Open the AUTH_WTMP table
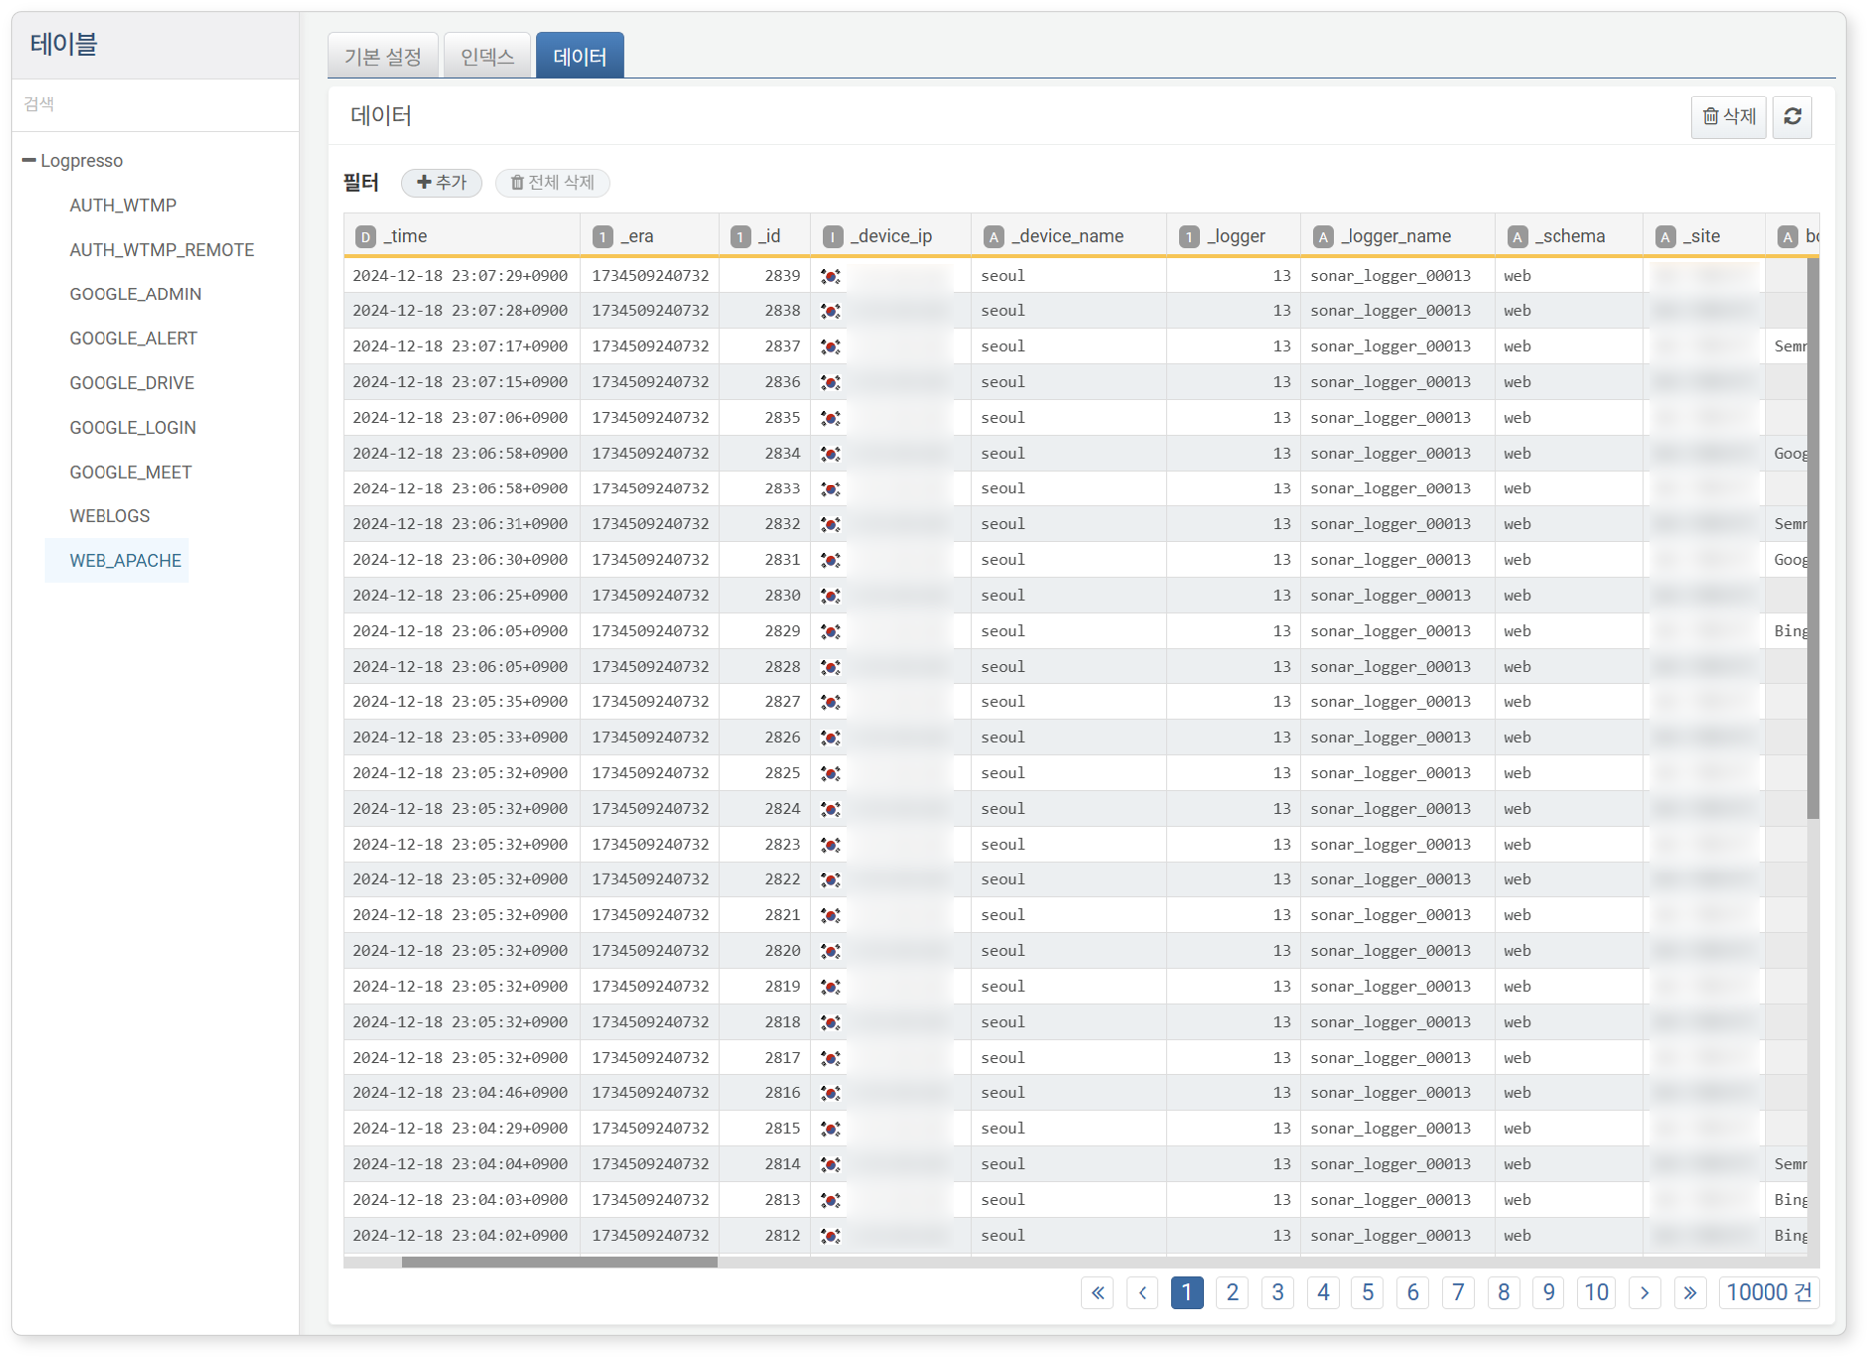1869x1358 pixels. click(x=122, y=206)
